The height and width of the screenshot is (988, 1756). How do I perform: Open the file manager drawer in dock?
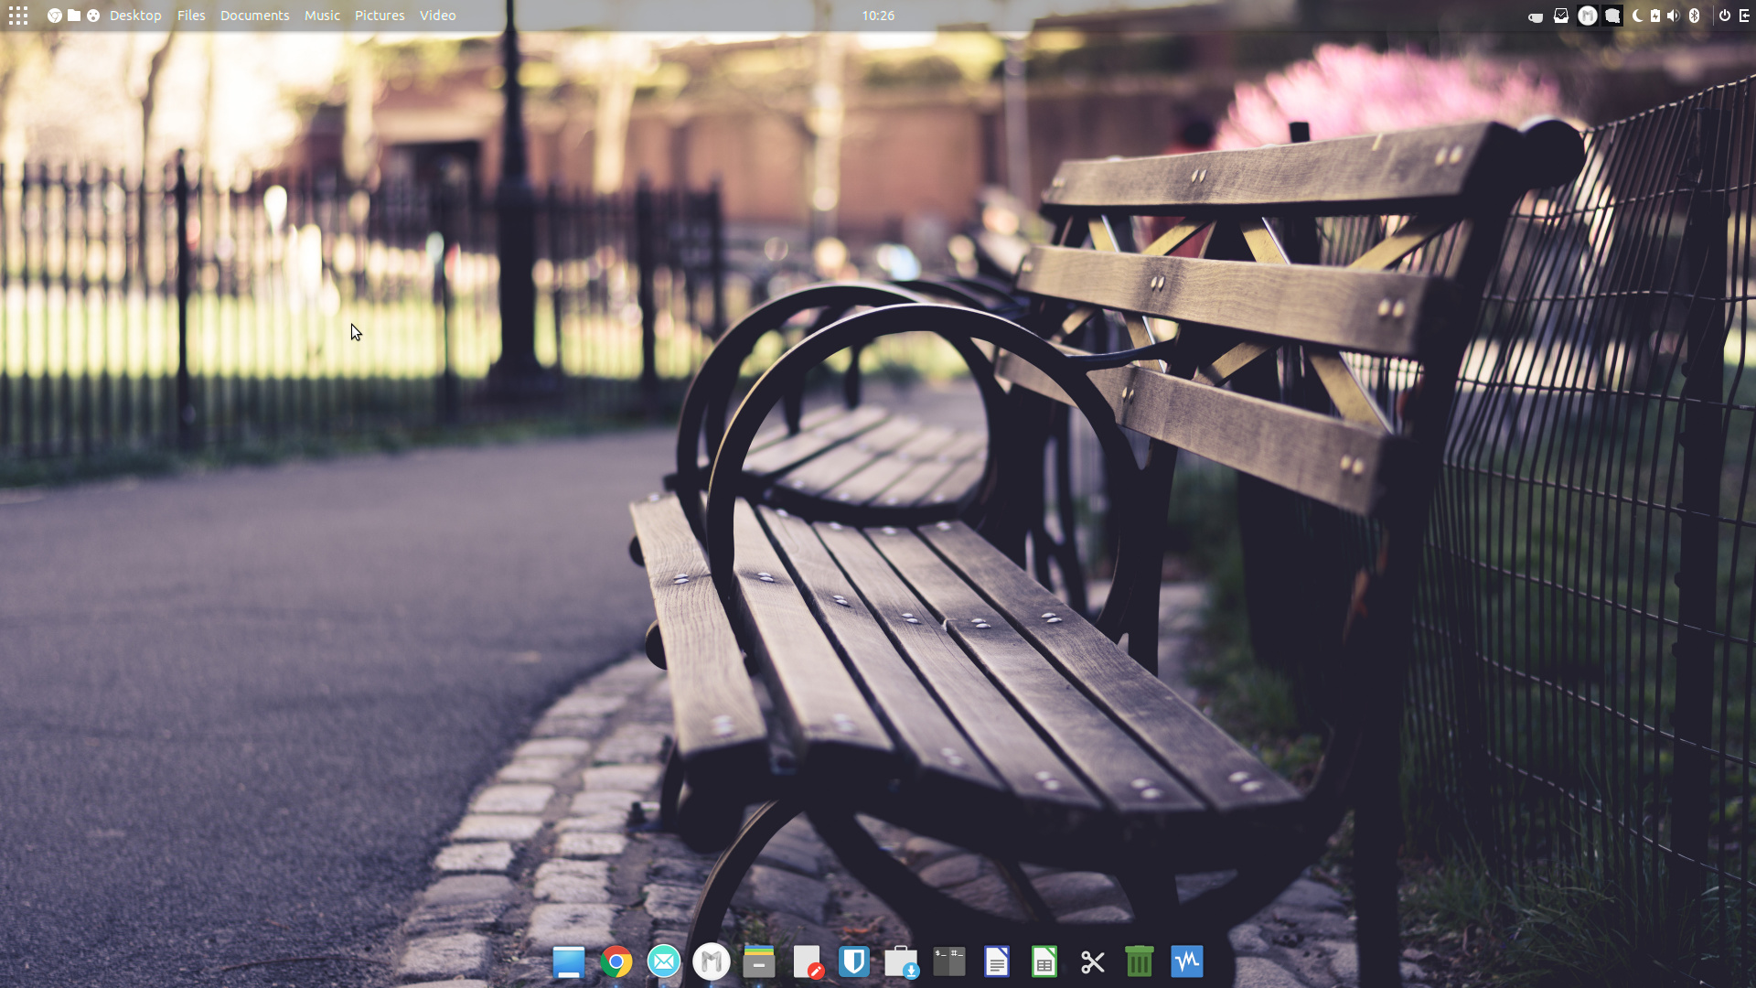(x=759, y=962)
